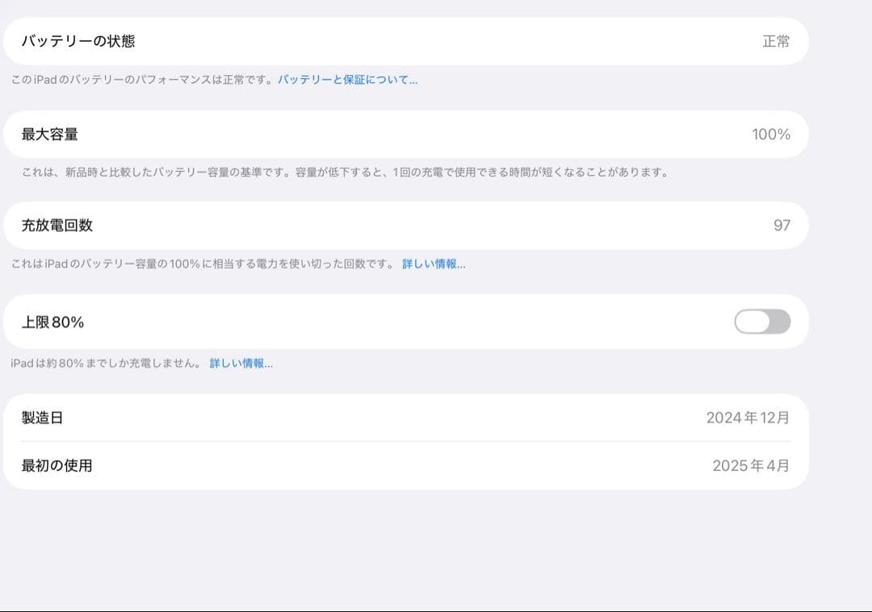Open the バッテリーと保証について link
The width and height of the screenshot is (872, 612).
coord(346,79)
